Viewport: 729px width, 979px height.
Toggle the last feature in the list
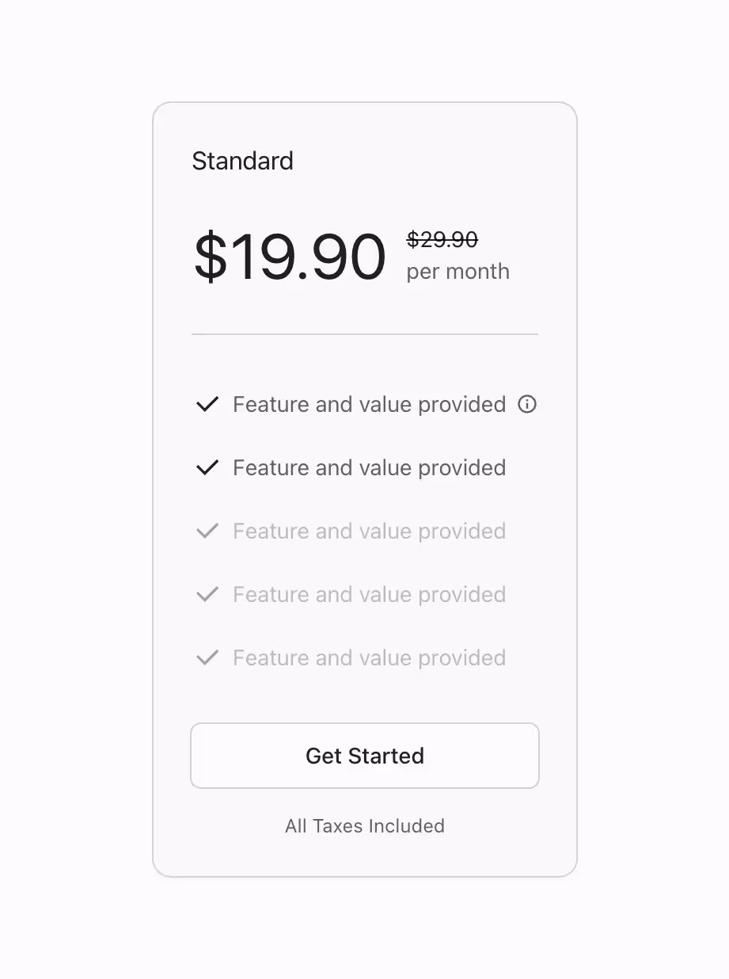point(368,657)
